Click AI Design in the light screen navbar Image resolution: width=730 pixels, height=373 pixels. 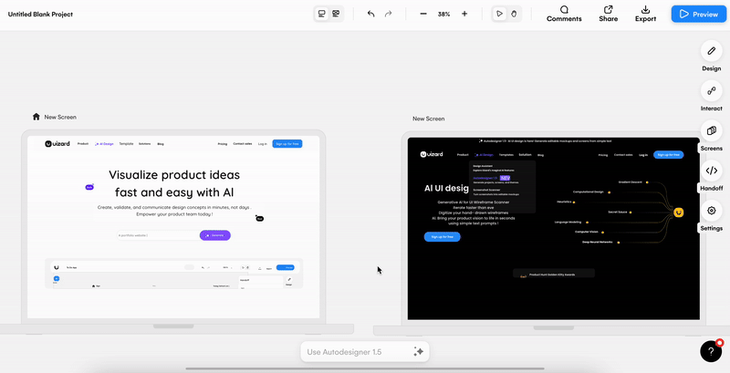104,144
